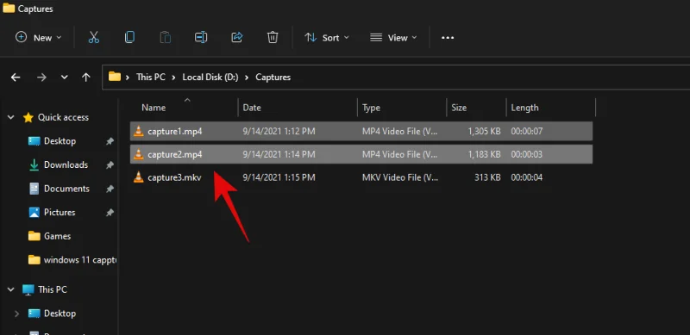Click Local Disk (D:) in breadcrumb

pyautogui.click(x=210, y=77)
